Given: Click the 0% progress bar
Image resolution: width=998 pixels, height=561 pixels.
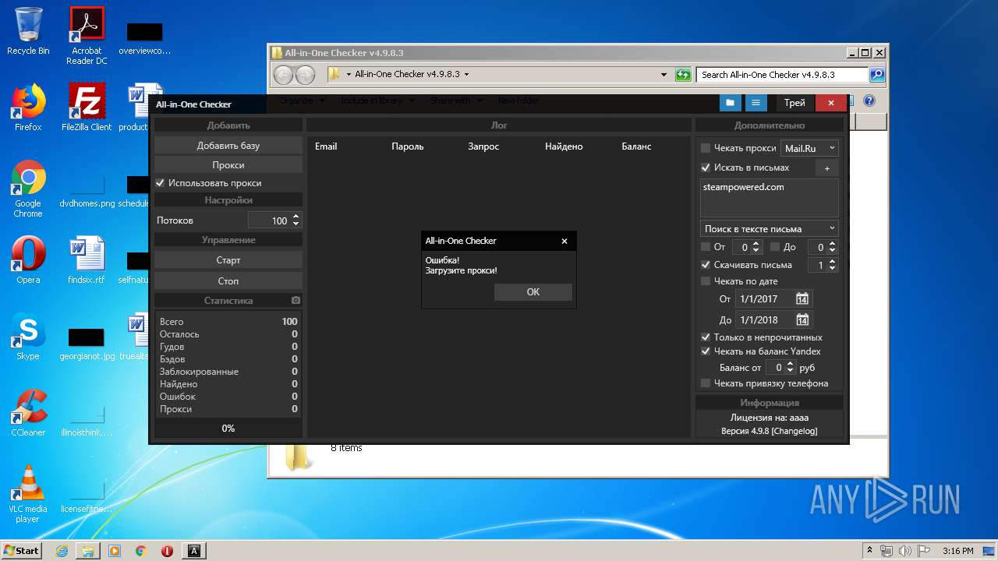Looking at the screenshot, I should pos(228,429).
